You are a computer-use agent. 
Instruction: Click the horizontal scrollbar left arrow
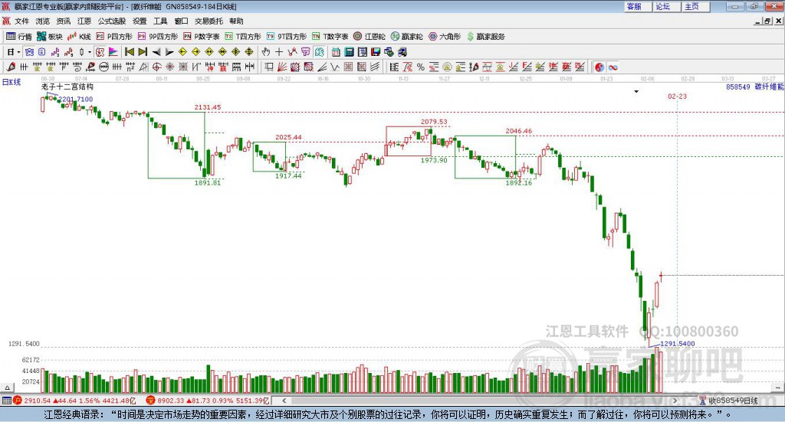pyautogui.click(x=284, y=401)
